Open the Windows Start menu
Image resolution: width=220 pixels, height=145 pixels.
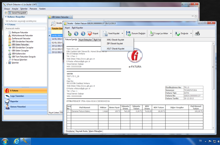5,141
